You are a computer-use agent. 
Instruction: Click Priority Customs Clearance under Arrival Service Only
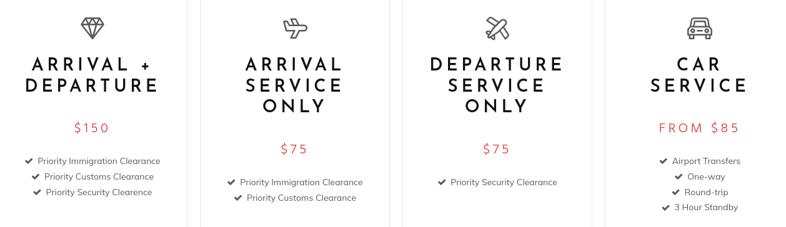coord(301,198)
